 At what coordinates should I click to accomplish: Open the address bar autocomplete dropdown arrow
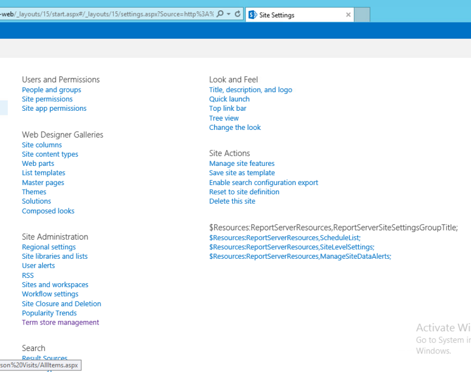point(228,14)
